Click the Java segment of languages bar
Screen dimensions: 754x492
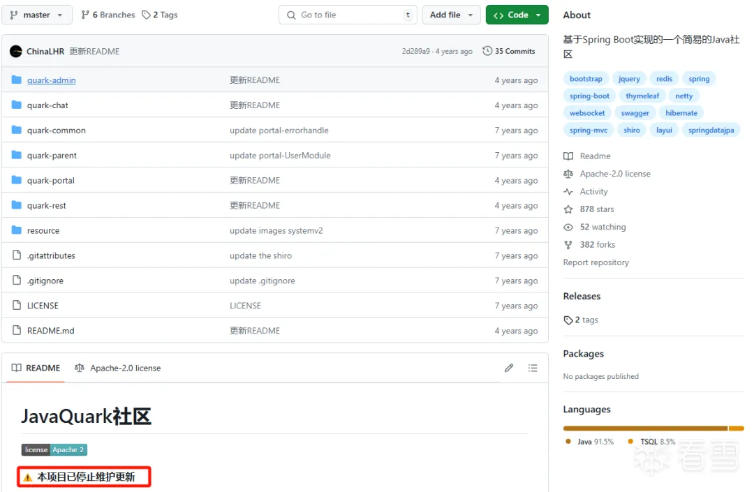(x=645, y=428)
